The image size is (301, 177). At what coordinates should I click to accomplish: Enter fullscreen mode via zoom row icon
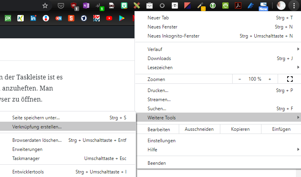pos(290,79)
